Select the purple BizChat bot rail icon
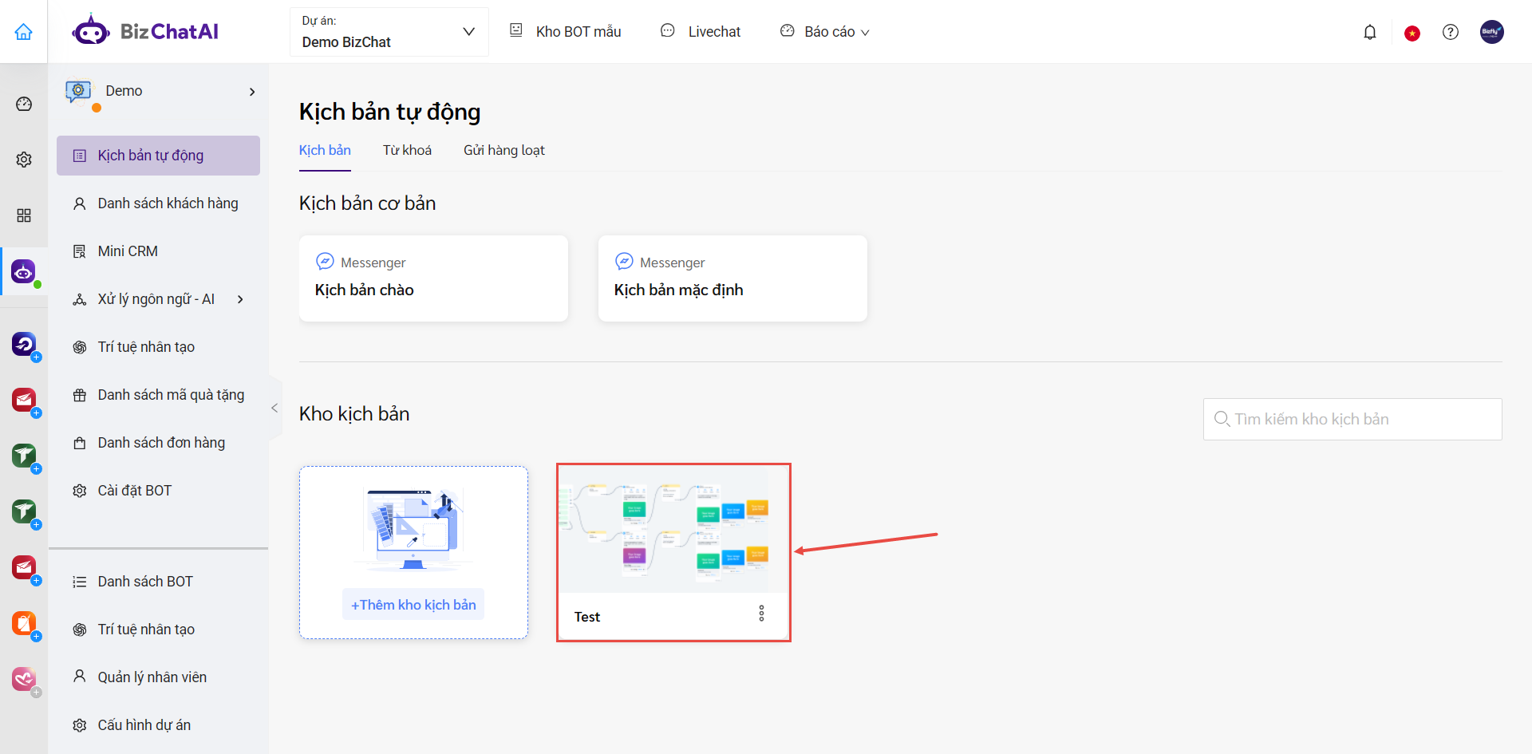 tap(24, 272)
